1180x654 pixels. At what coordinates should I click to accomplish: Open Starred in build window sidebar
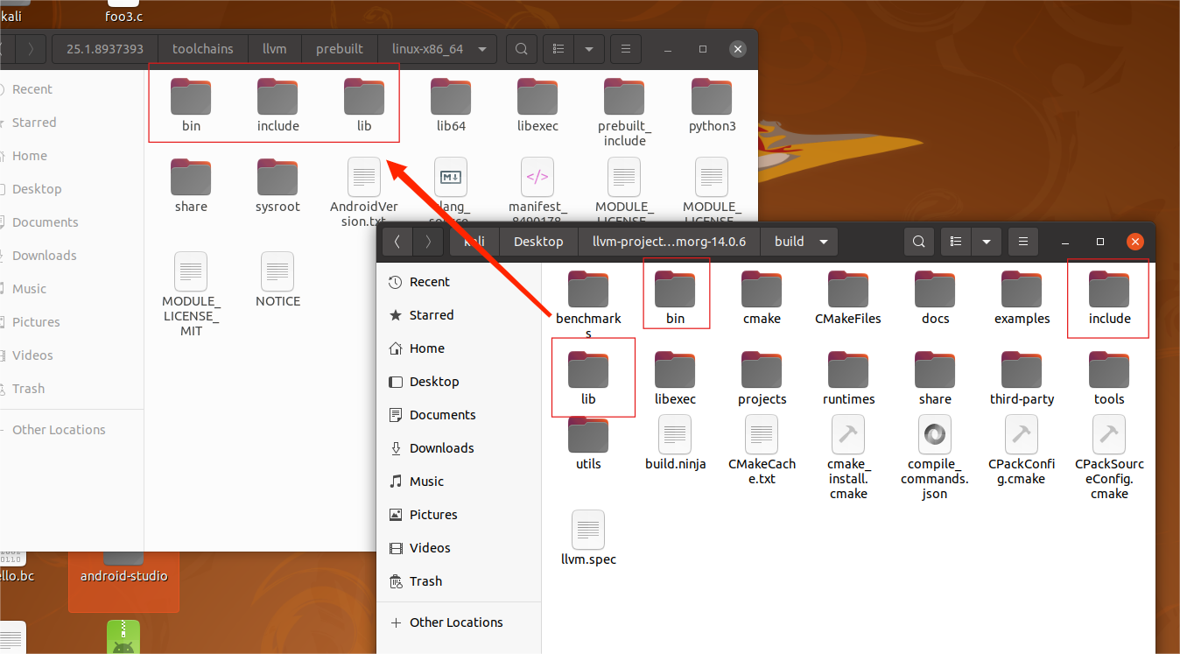point(459,315)
